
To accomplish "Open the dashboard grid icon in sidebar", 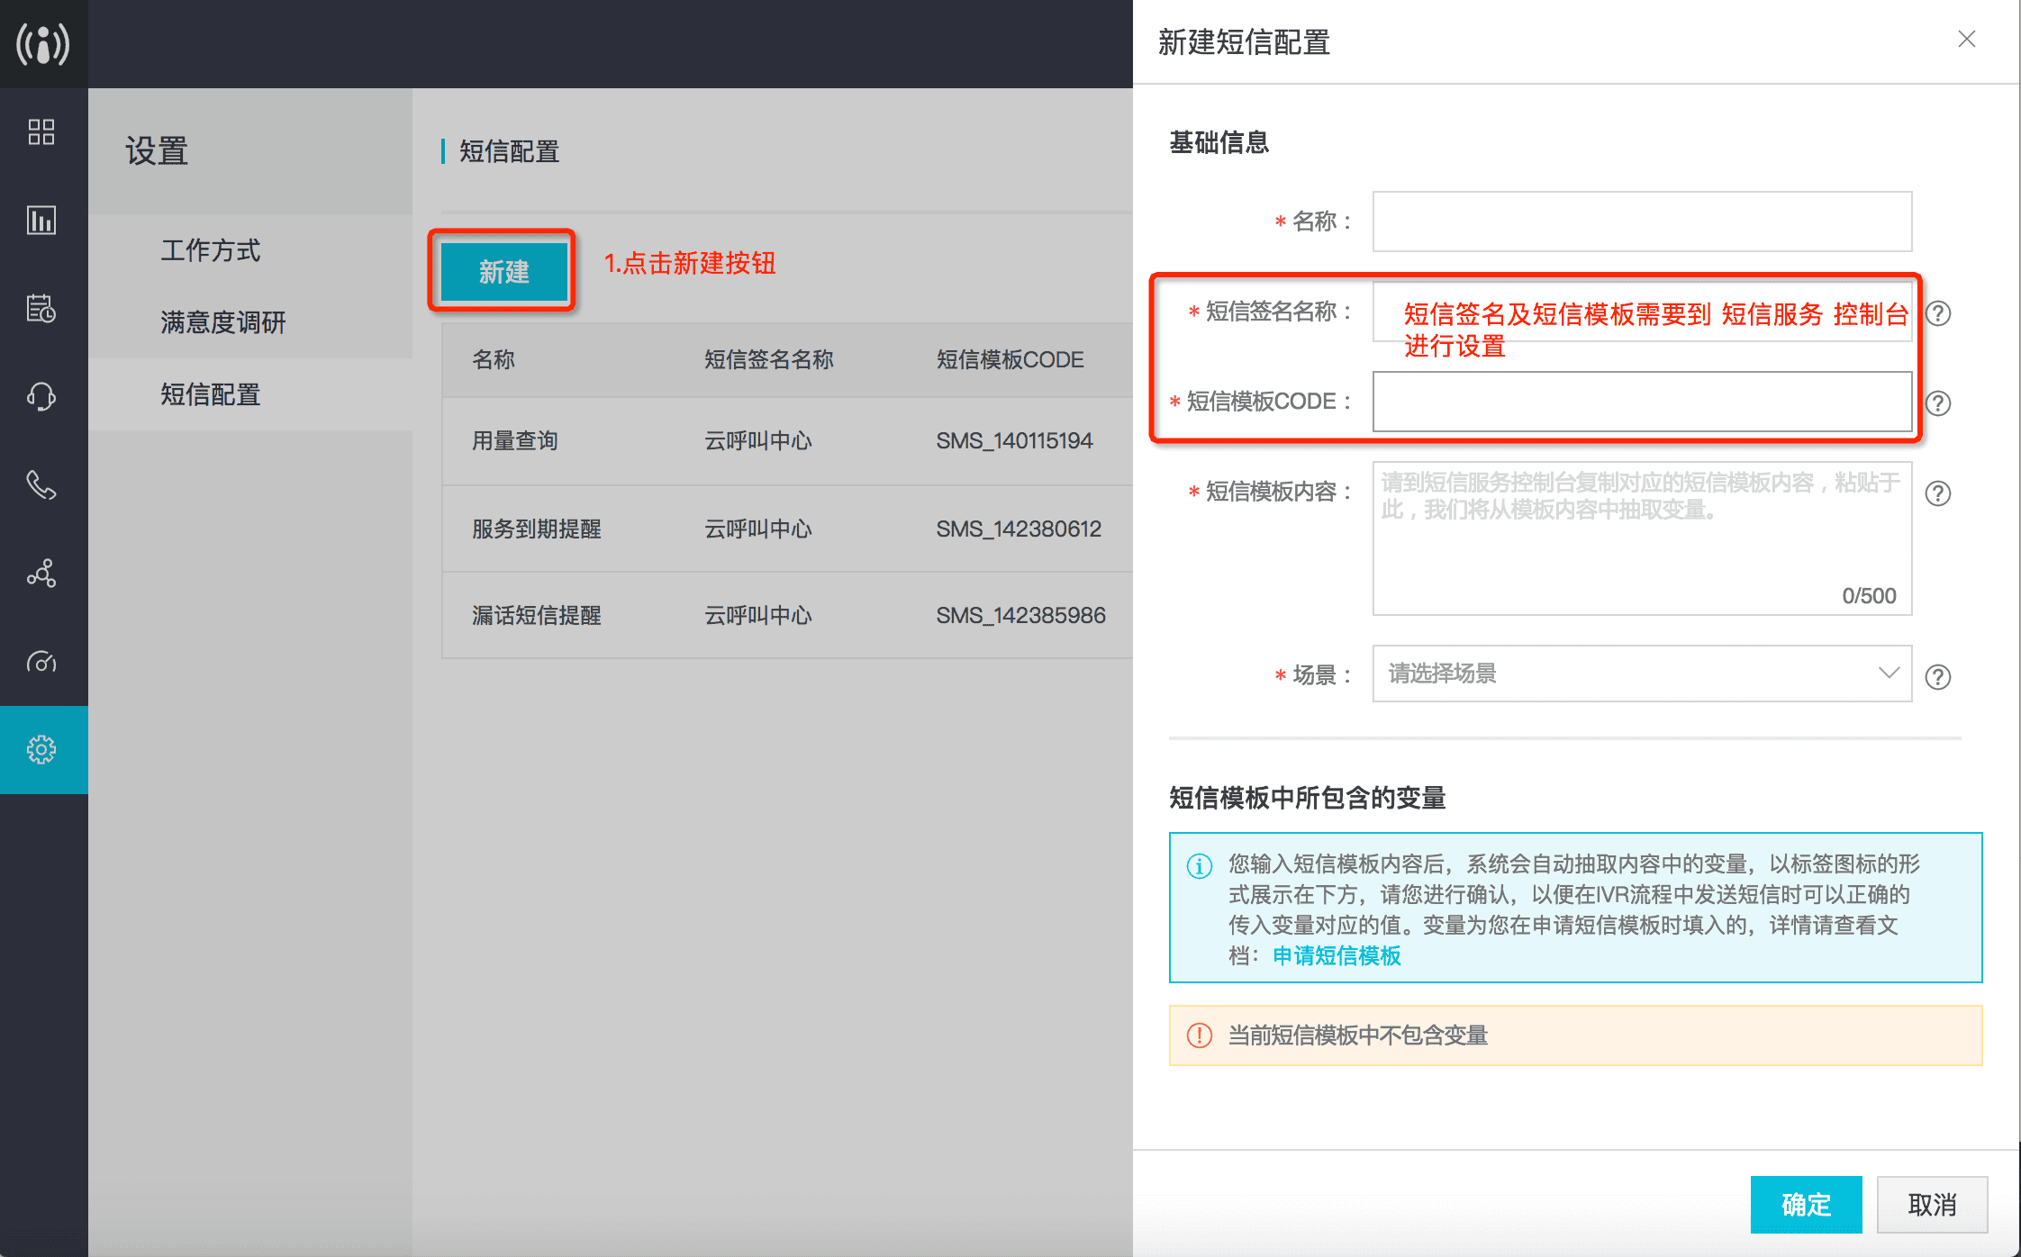I will [41, 132].
